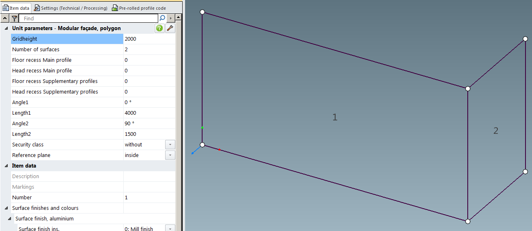Open the Security class dropdown
Screen dimensions: 532x231
coord(170,145)
